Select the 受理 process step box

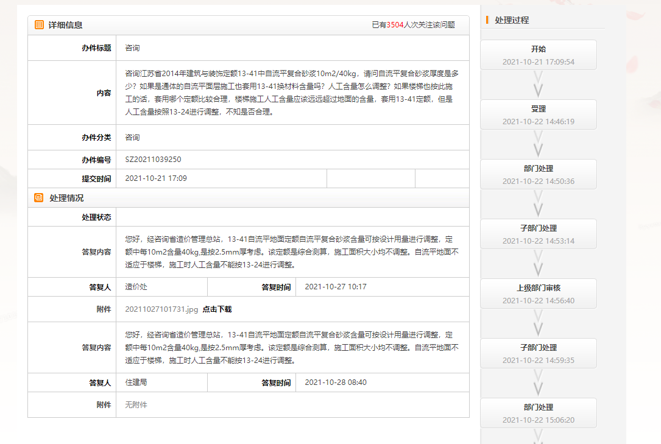[538, 115]
